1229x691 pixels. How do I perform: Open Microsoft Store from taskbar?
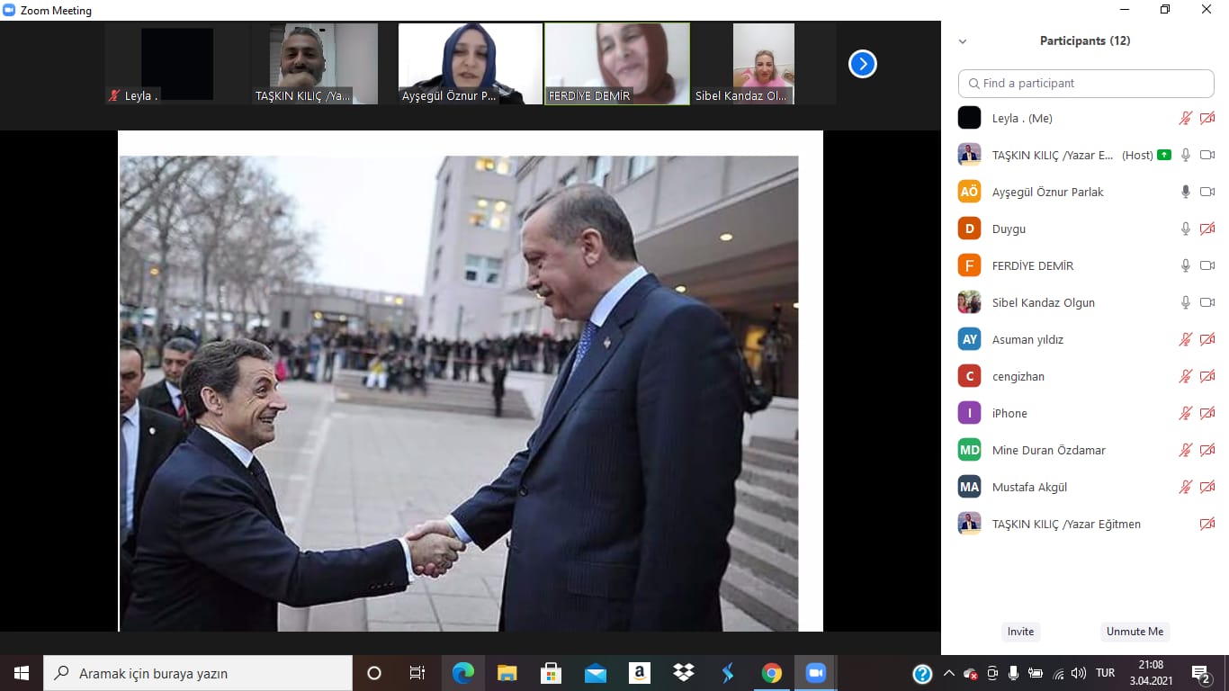tap(552, 673)
